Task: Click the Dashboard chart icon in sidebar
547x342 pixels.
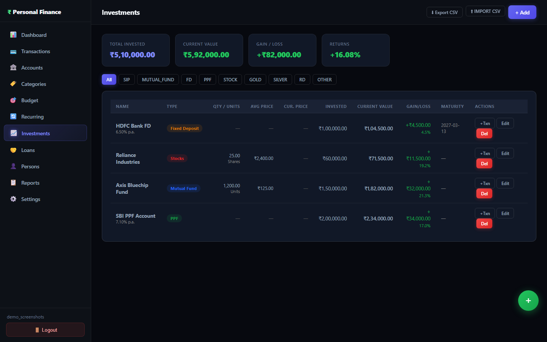Action: pos(13,35)
